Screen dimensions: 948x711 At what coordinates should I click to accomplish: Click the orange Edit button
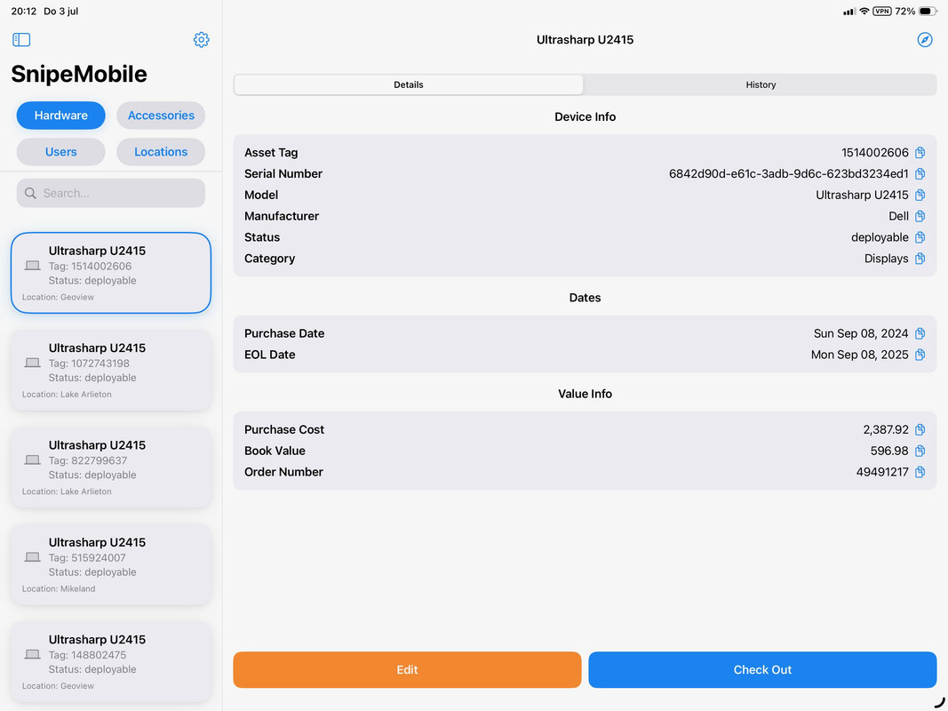(x=408, y=669)
